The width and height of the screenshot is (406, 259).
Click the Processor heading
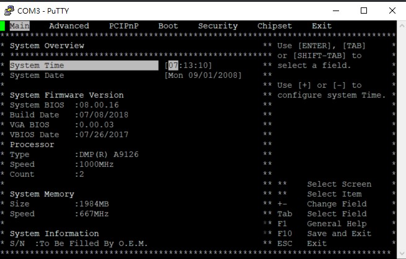32,145
